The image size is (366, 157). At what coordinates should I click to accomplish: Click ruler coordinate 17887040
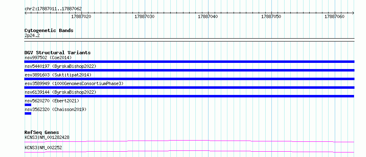click(x=208, y=16)
